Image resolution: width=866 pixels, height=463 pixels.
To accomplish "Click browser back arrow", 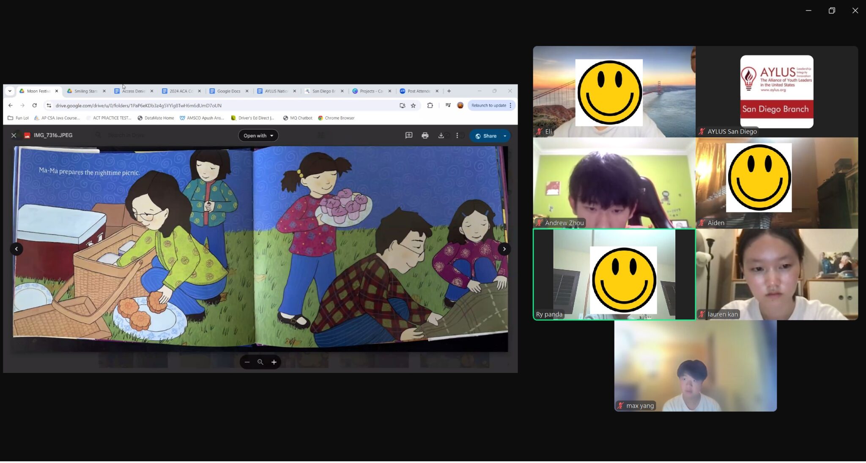I will click(11, 106).
